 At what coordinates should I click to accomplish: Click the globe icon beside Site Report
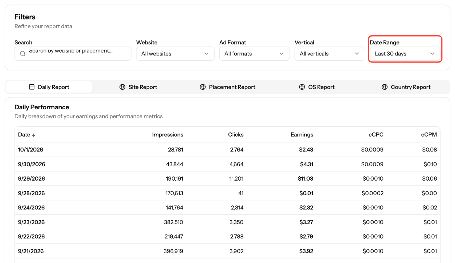[122, 87]
